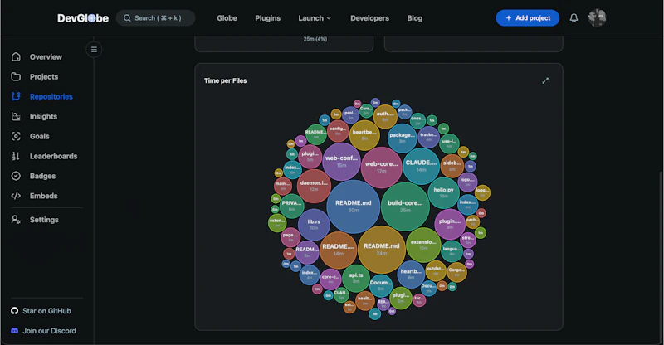Open Settings from the sidebar

tap(42, 220)
